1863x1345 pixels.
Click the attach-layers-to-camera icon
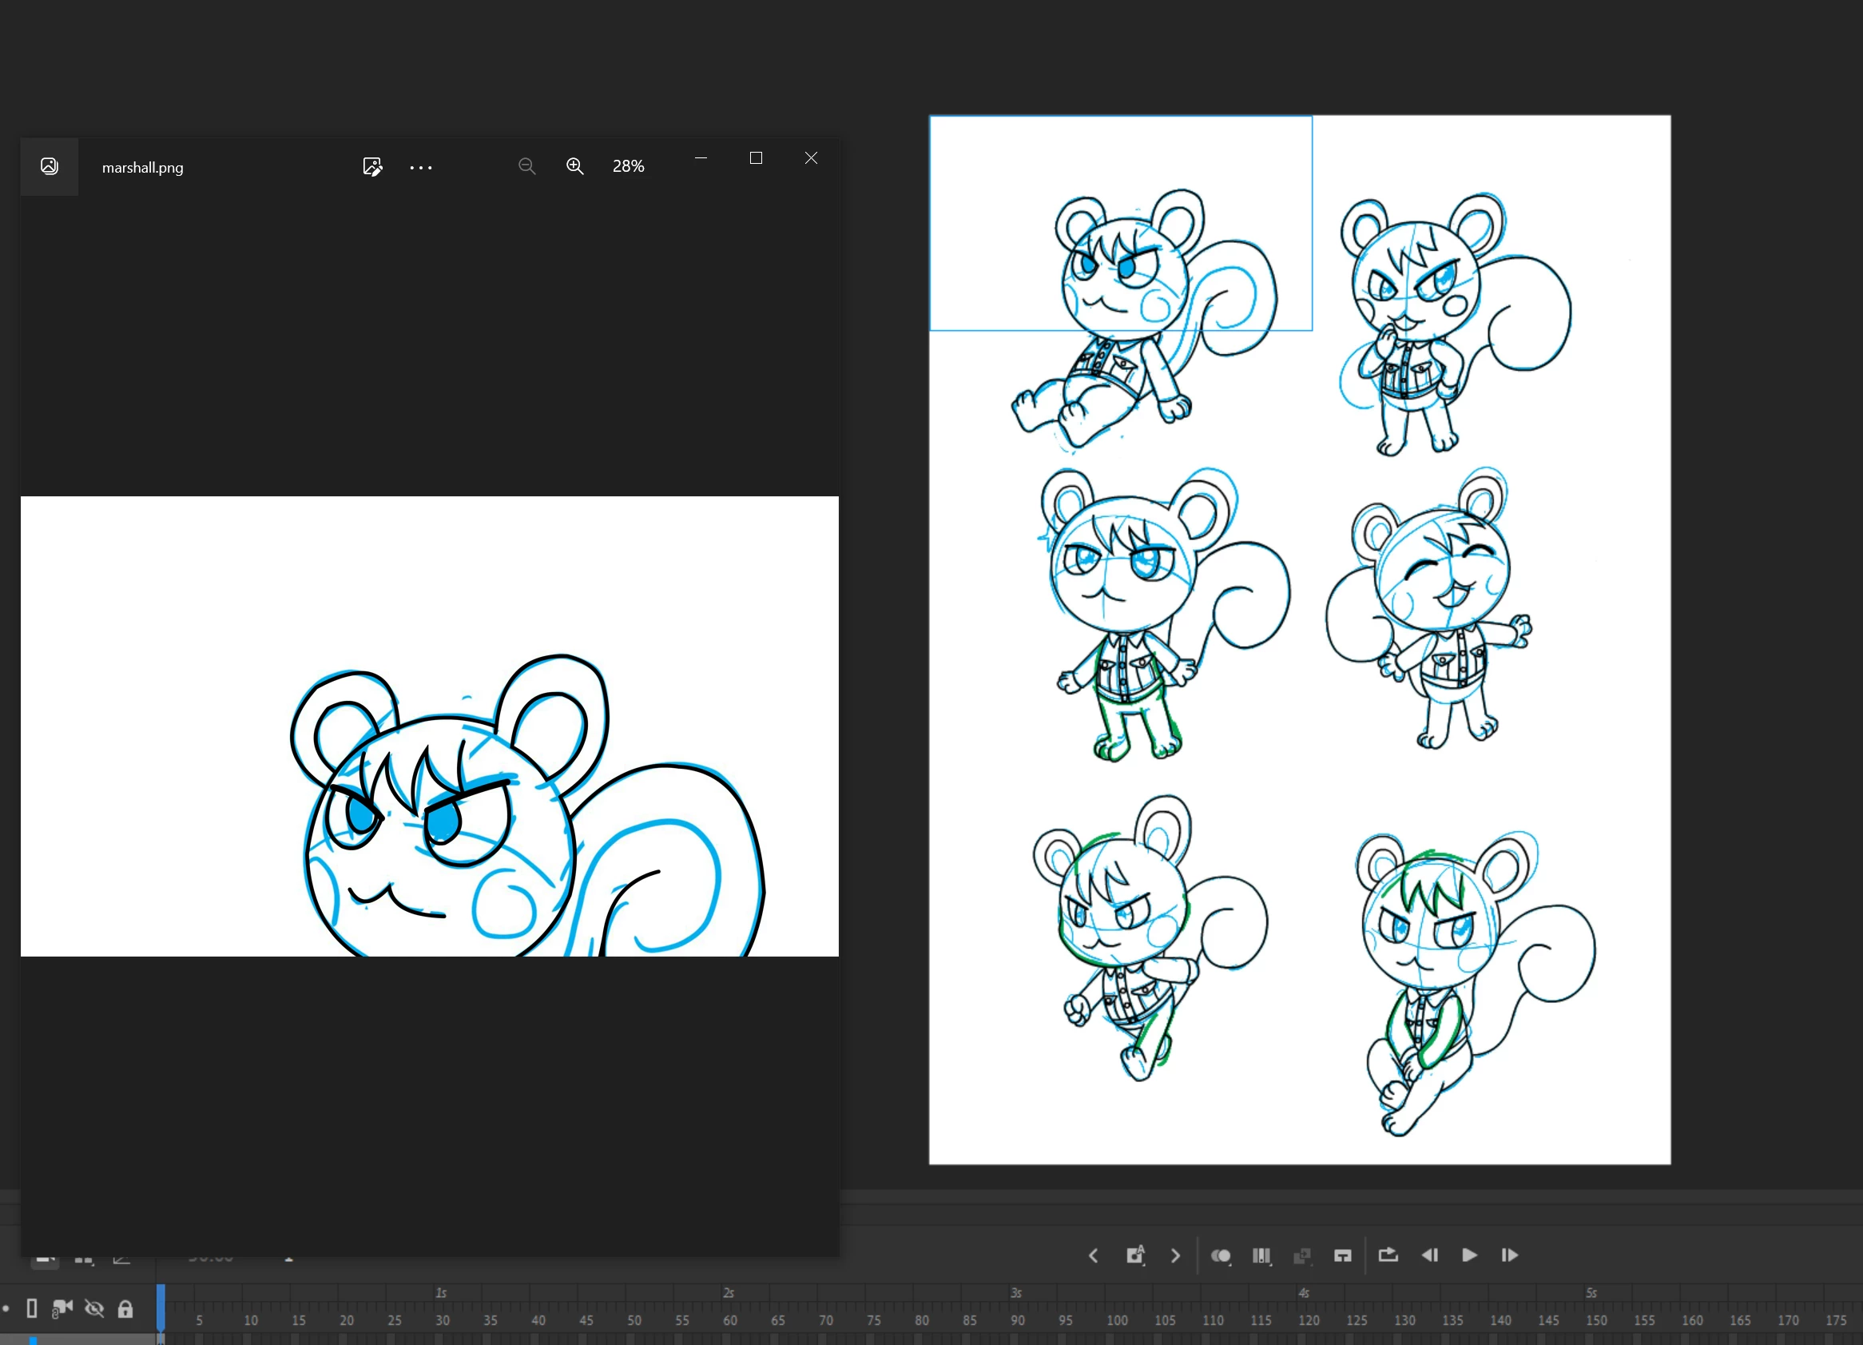(x=62, y=1308)
